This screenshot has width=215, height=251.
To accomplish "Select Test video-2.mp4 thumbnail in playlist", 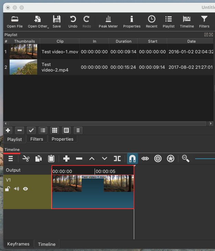I will point(23,67).
